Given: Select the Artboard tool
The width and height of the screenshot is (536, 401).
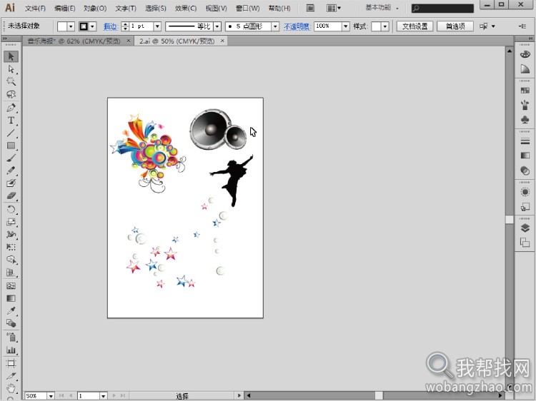Looking at the screenshot, I should coord(11,363).
